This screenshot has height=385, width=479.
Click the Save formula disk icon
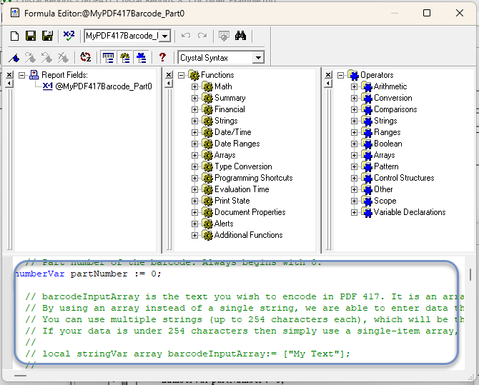pyautogui.click(x=31, y=36)
